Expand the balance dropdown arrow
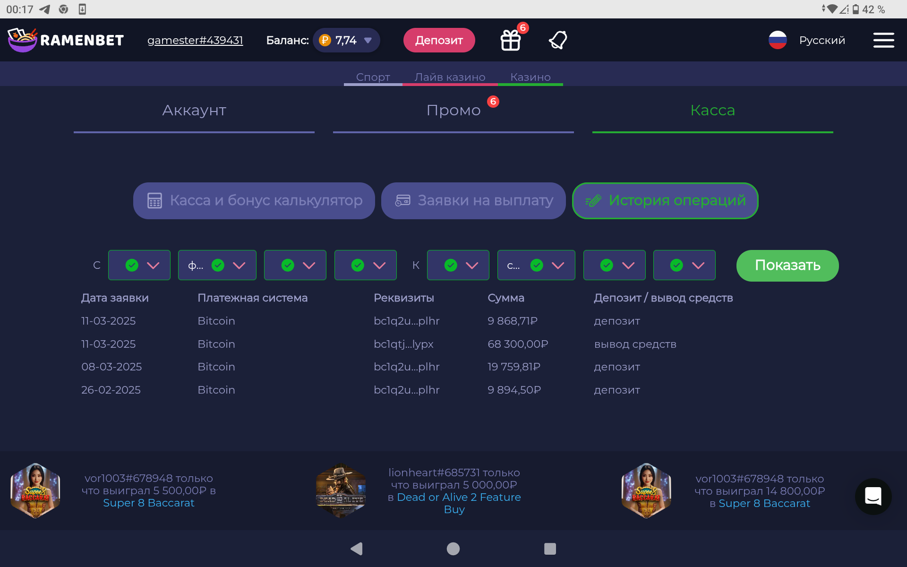 [x=368, y=41]
